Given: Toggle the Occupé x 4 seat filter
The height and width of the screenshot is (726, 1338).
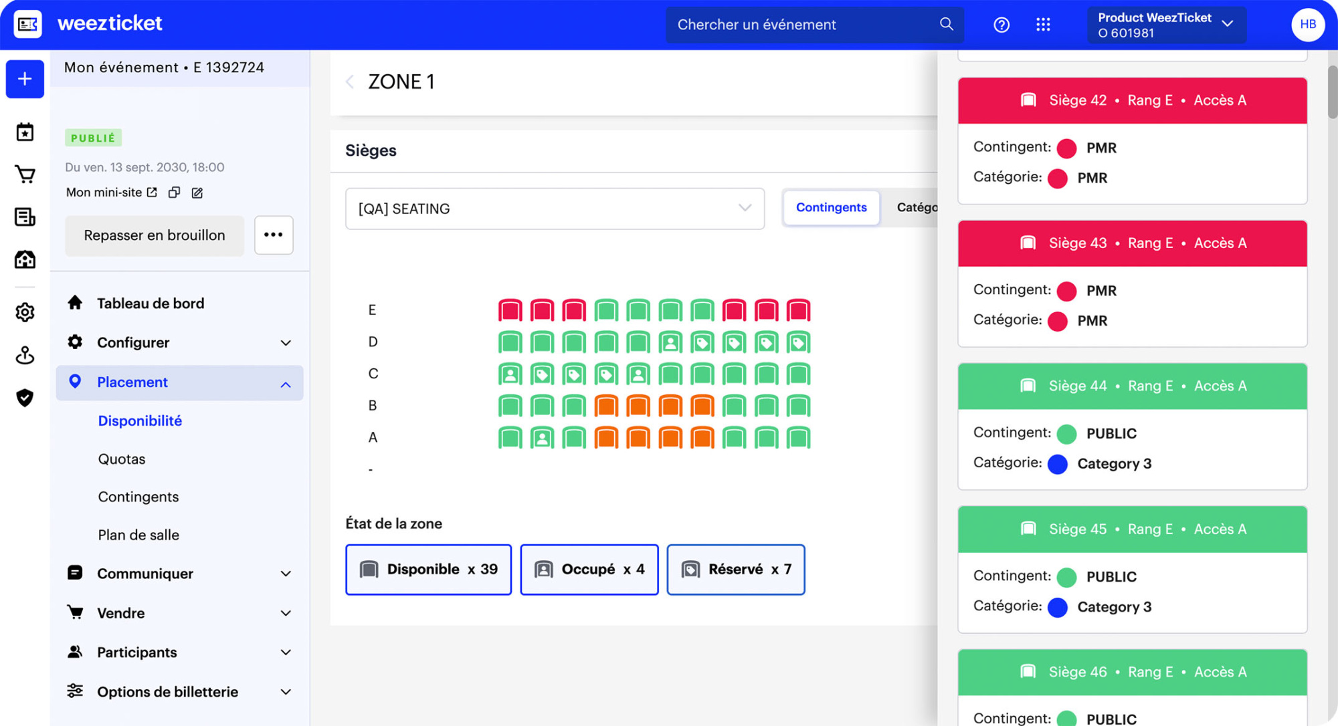Looking at the screenshot, I should (x=589, y=570).
